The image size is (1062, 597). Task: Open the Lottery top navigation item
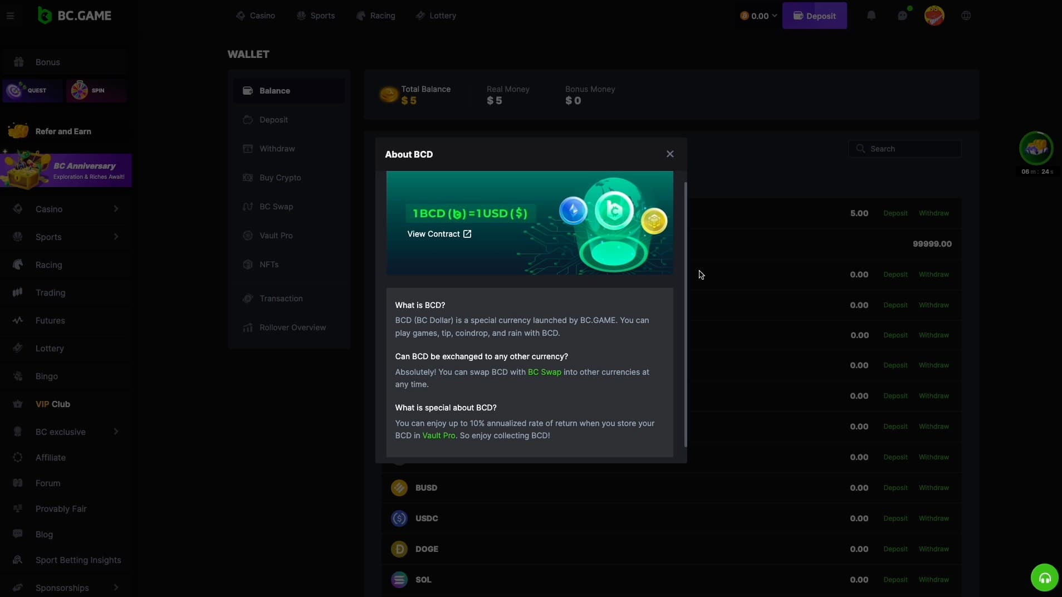[436, 16]
